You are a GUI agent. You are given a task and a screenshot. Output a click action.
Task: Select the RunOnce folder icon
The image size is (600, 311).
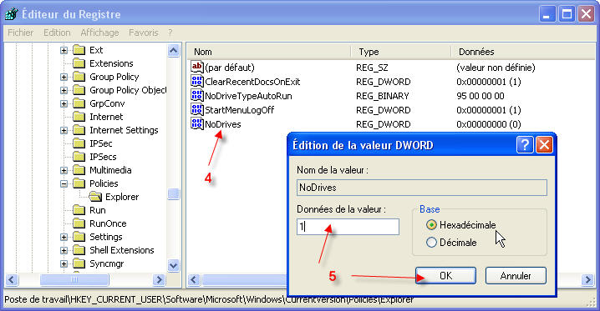coord(79,223)
